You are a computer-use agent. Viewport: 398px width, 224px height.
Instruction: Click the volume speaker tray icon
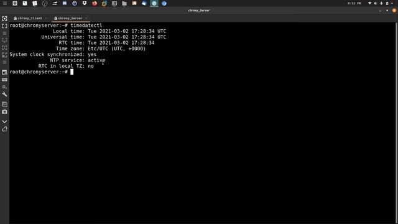pos(376,3)
